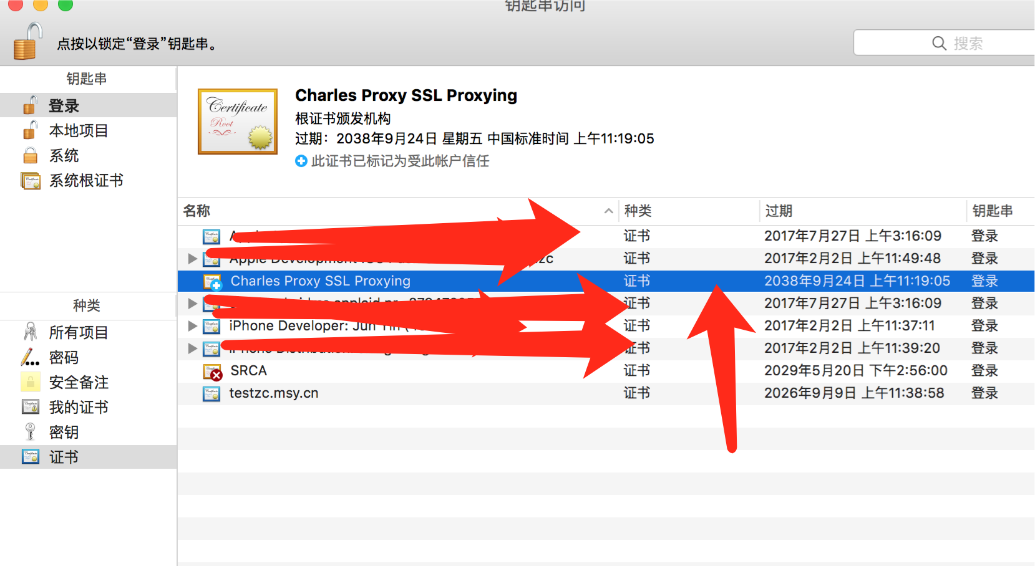Click the padlock icon to lock the 登录 keychain
Viewport: 1035px width, 566px height.
(x=28, y=41)
